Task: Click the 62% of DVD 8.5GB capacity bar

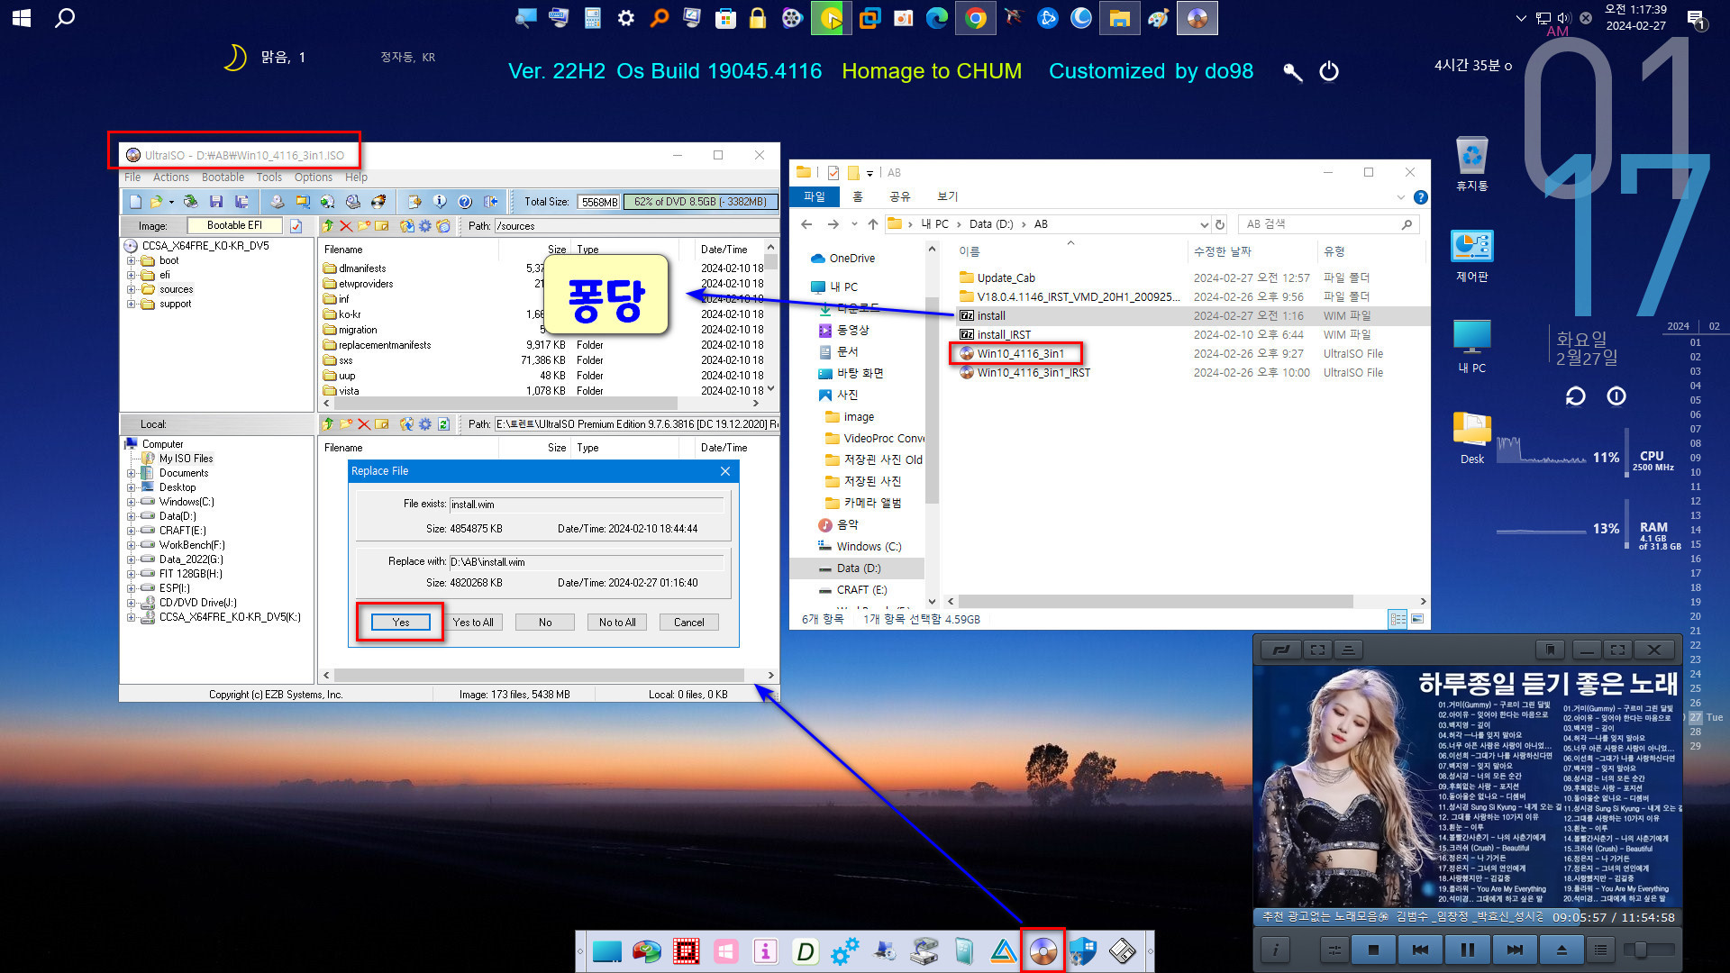Action: coord(700,202)
